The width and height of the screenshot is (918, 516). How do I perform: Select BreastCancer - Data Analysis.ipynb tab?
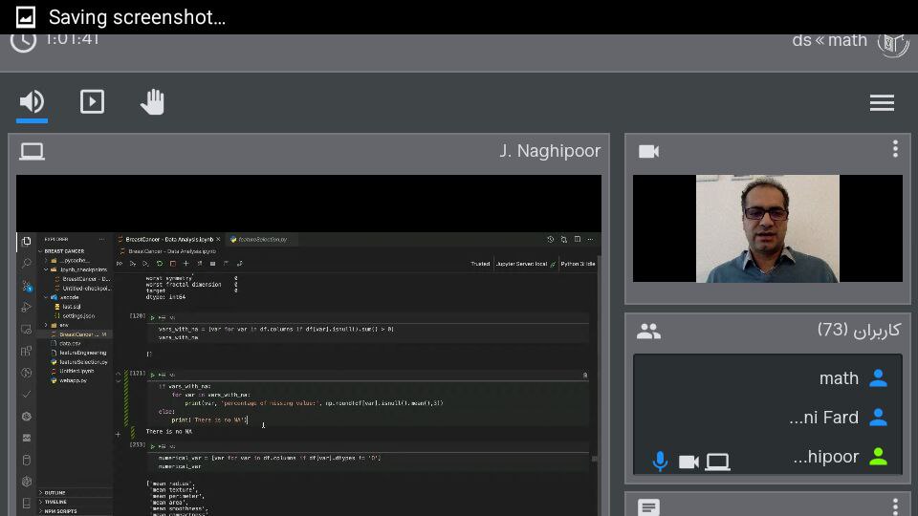[x=170, y=239]
